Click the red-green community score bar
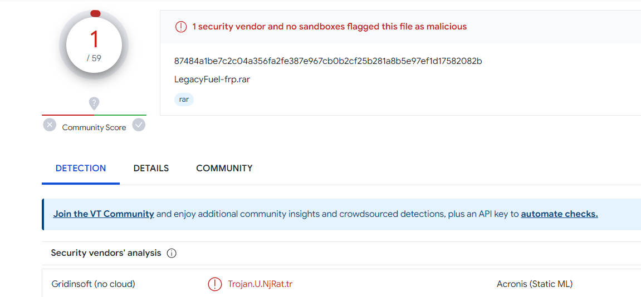 click(x=94, y=115)
